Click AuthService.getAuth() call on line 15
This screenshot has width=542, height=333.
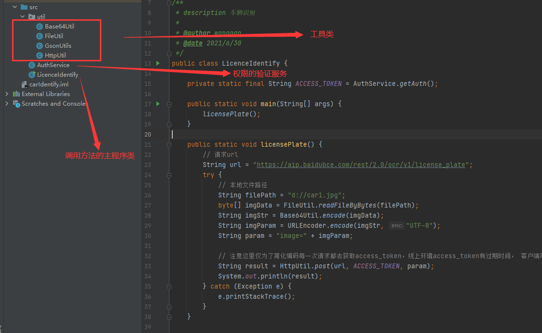coord(393,83)
